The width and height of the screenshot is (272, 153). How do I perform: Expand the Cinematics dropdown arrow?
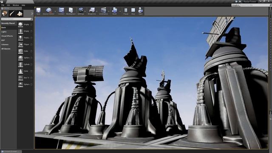[x=109, y=11]
